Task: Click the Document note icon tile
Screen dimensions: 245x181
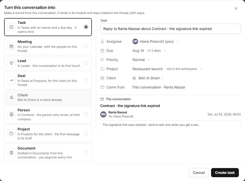Action: [11, 153]
